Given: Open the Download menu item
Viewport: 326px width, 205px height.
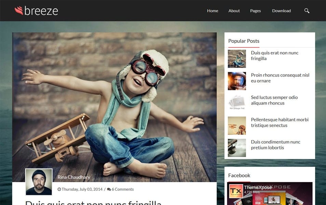Looking at the screenshot, I should click(281, 11).
